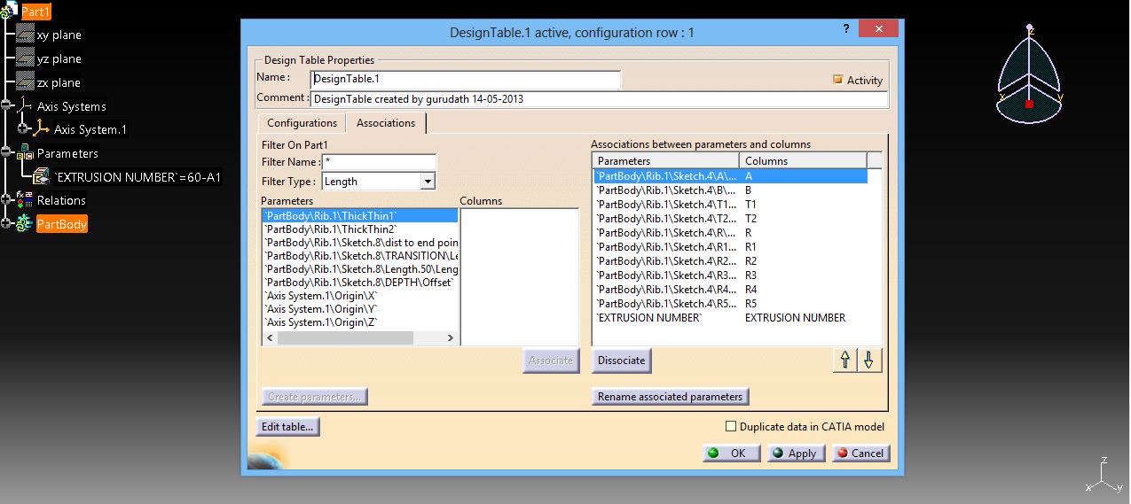Click the Edit table... button
1131x504 pixels.
click(287, 427)
